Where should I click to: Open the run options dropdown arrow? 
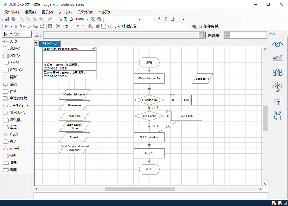[x=11, y=26]
